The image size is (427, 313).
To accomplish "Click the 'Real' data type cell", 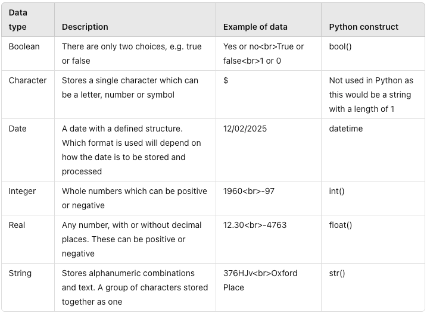I will pyautogui.click(x=17, y=225).
